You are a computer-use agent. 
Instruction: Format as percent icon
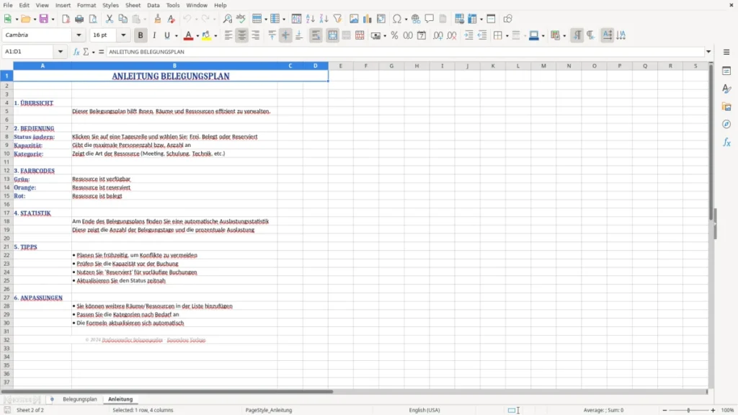[394, 35]
